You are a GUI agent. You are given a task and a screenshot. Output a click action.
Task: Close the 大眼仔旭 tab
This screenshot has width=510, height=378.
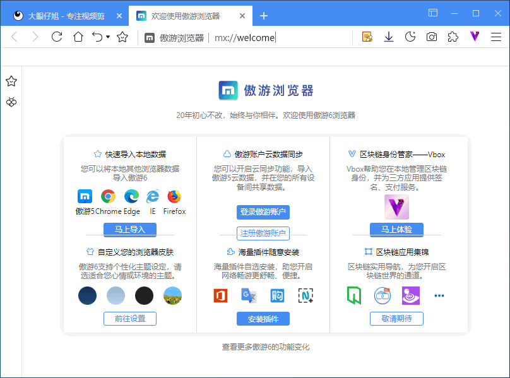pos(119,16)
